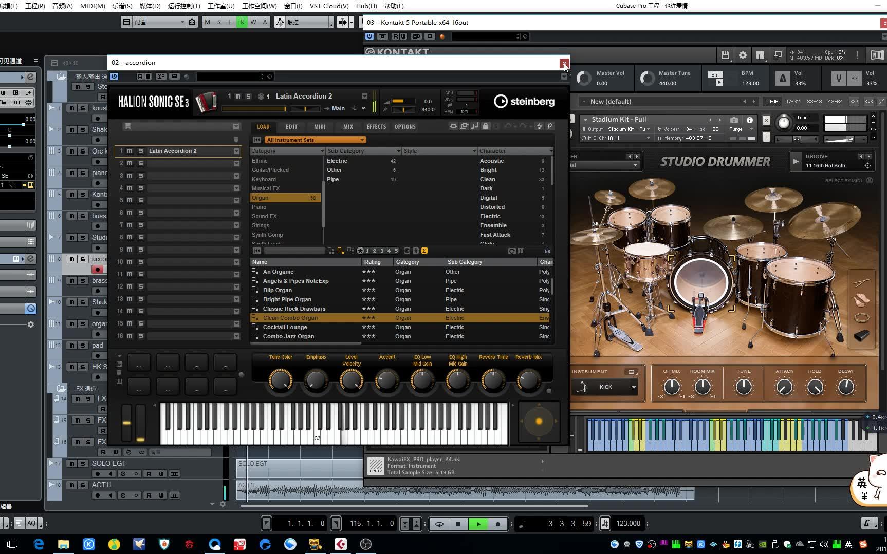Screen dimensions: 887x554
Task: Toggle Kontakt Stadium Kit mute M button
Action: point(766,137)
